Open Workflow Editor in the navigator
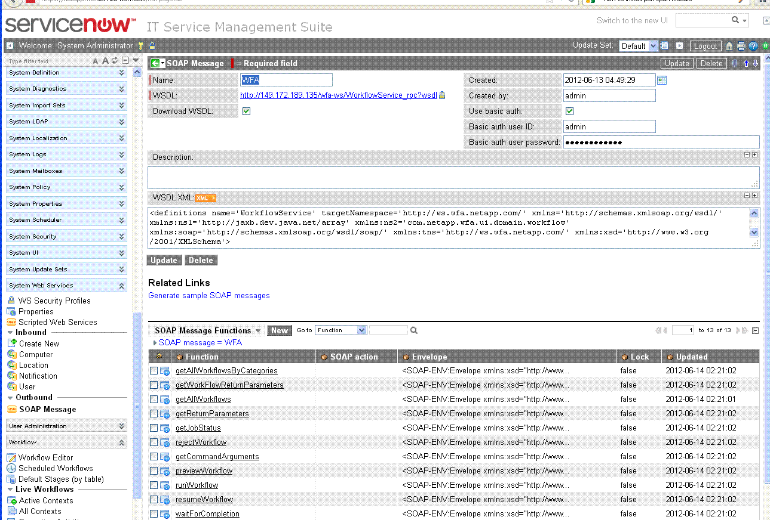This screenshot has width=770, height=520. [45, 457]
